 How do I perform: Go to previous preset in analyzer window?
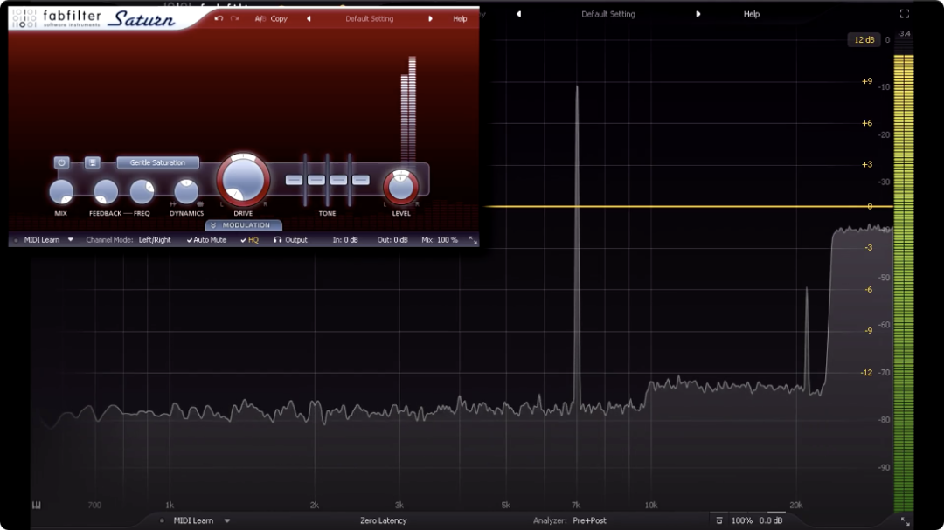pyautogui.click(x=518, y=14)
